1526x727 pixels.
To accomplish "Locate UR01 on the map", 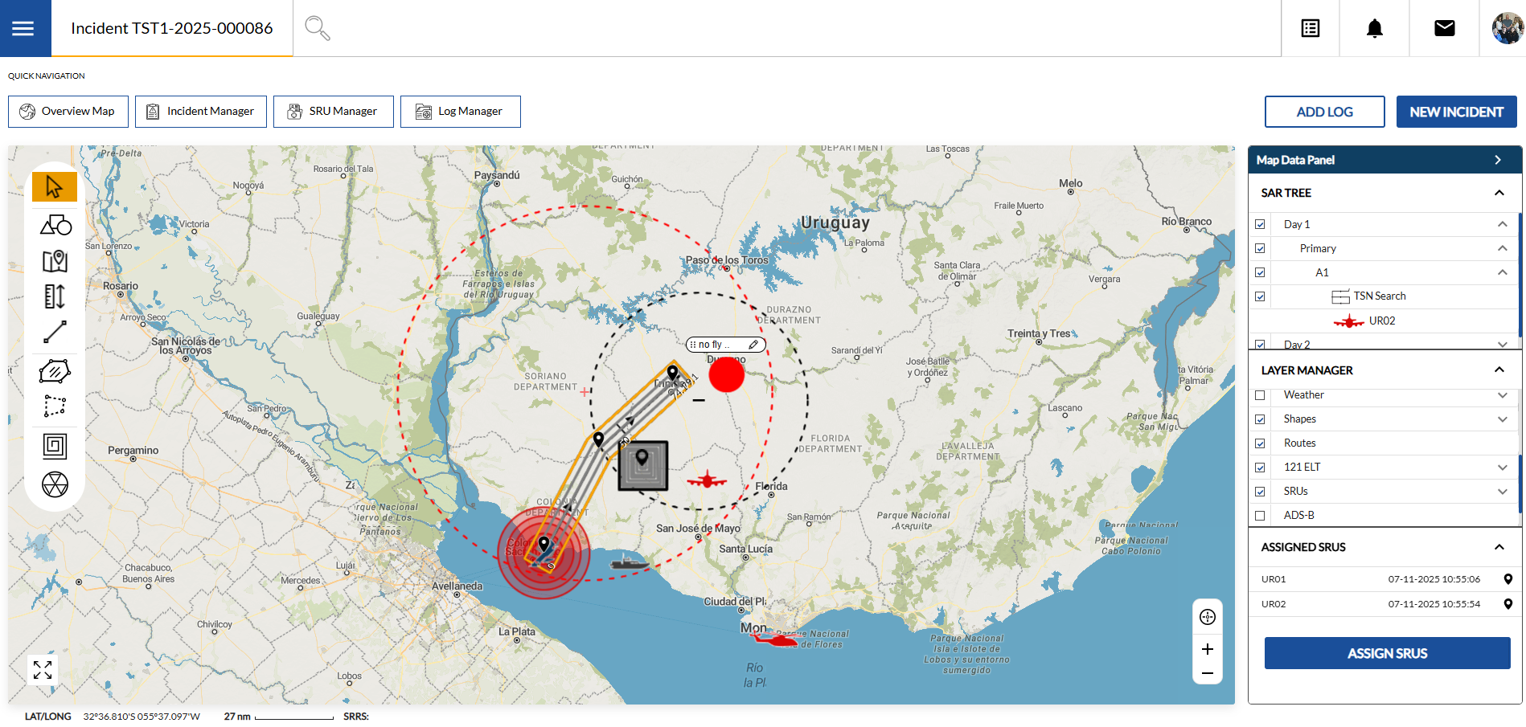I will coord(1508,579).
